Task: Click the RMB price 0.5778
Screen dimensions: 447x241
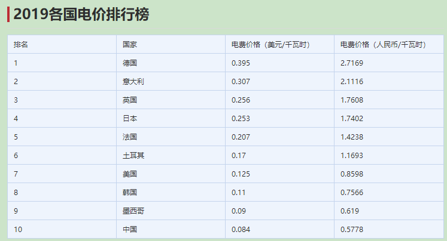Action: pos(352,229)
